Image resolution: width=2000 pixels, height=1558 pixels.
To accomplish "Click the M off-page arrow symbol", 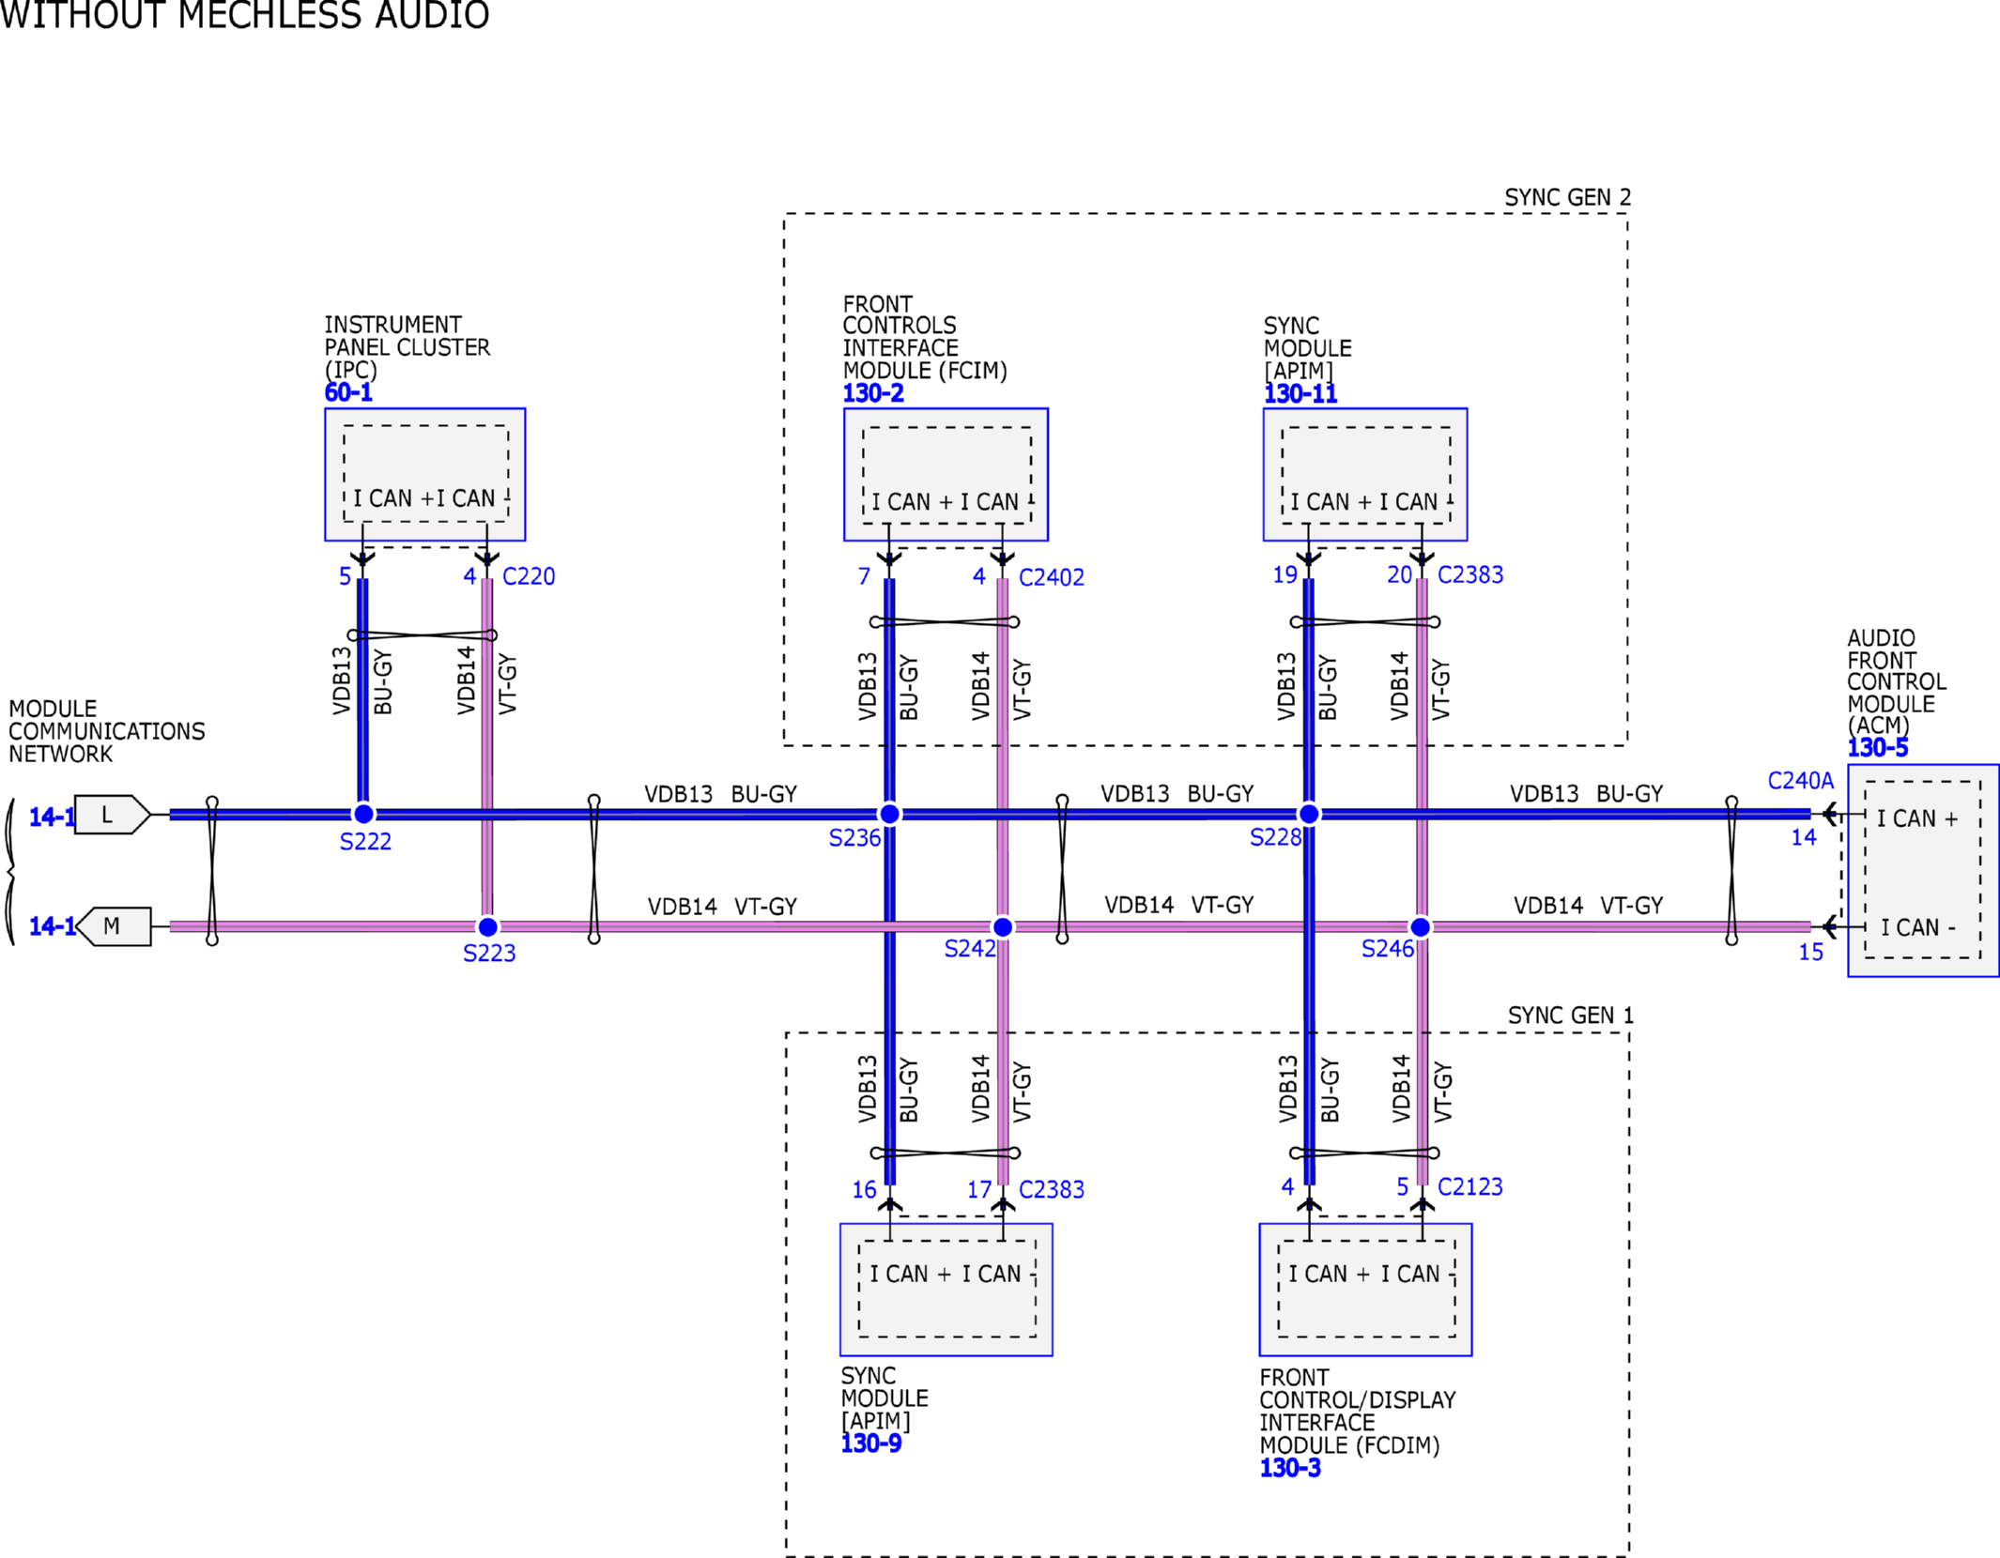I will [x=115, y=926].
